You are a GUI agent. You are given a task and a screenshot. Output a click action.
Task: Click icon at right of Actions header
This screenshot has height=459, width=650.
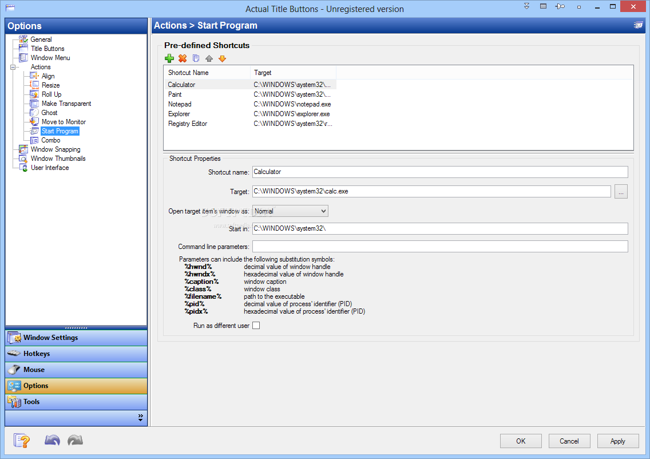[x=638, y=25]
